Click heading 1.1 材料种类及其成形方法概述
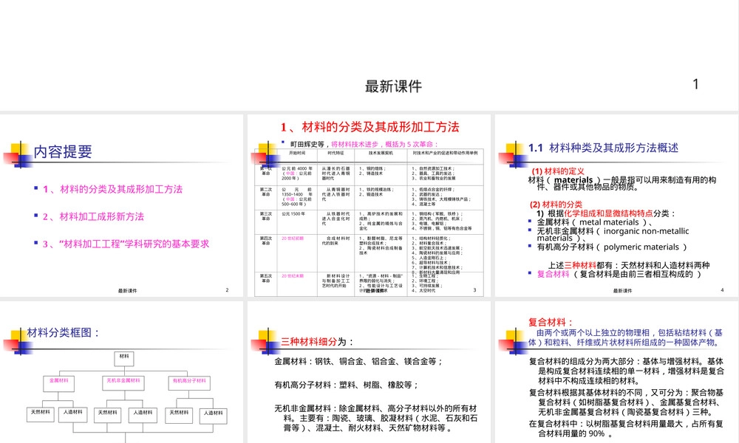This screenshot has width=739, height=443. point(603,148)
